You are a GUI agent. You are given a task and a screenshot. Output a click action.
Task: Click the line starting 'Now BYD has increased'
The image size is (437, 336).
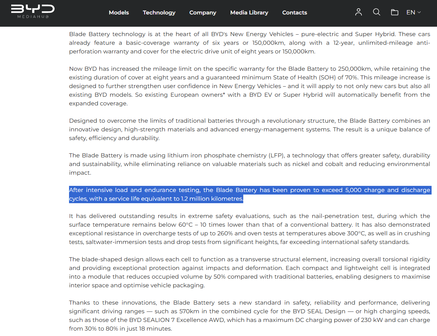coord(249,69)
